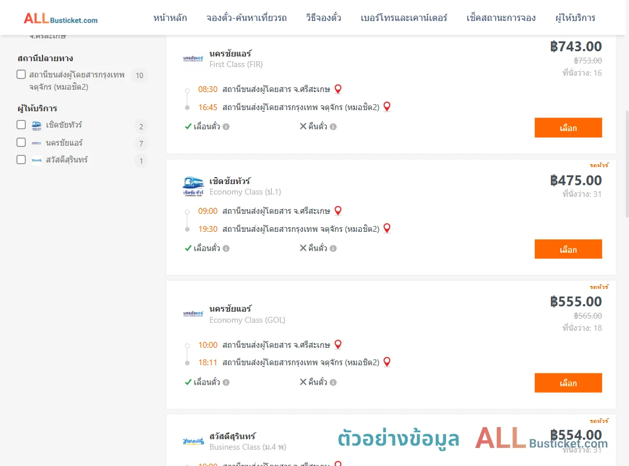Click นครชัยแอร์ logo in Economy Class (GOL) card
Viewport: 629px width, 466px height.
(193, 313)
